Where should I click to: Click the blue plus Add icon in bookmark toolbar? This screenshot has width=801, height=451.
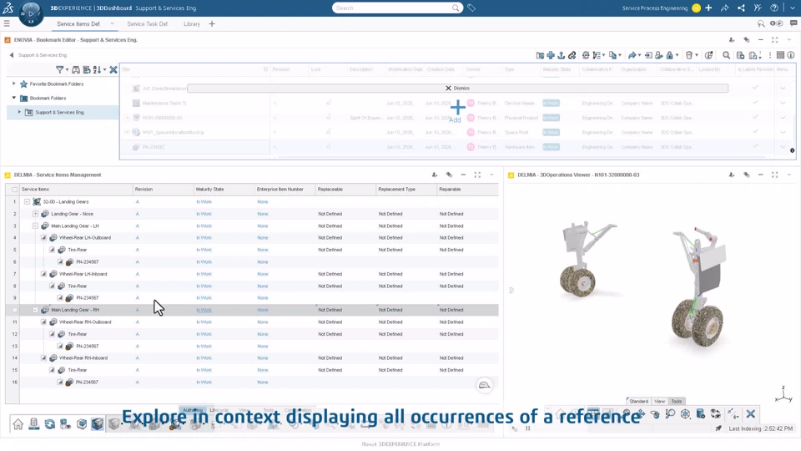[551, 55]
